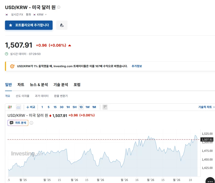Set chart interval to 15 minutes
The width and height of the screenshot is (215, 183).
(55, 107)
